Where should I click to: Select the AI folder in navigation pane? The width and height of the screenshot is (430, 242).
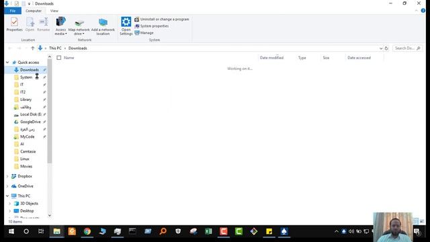click(x=22, y=144)
